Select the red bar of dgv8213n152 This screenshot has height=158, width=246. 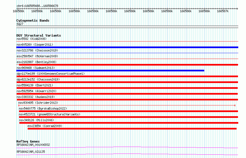point(127,82)
